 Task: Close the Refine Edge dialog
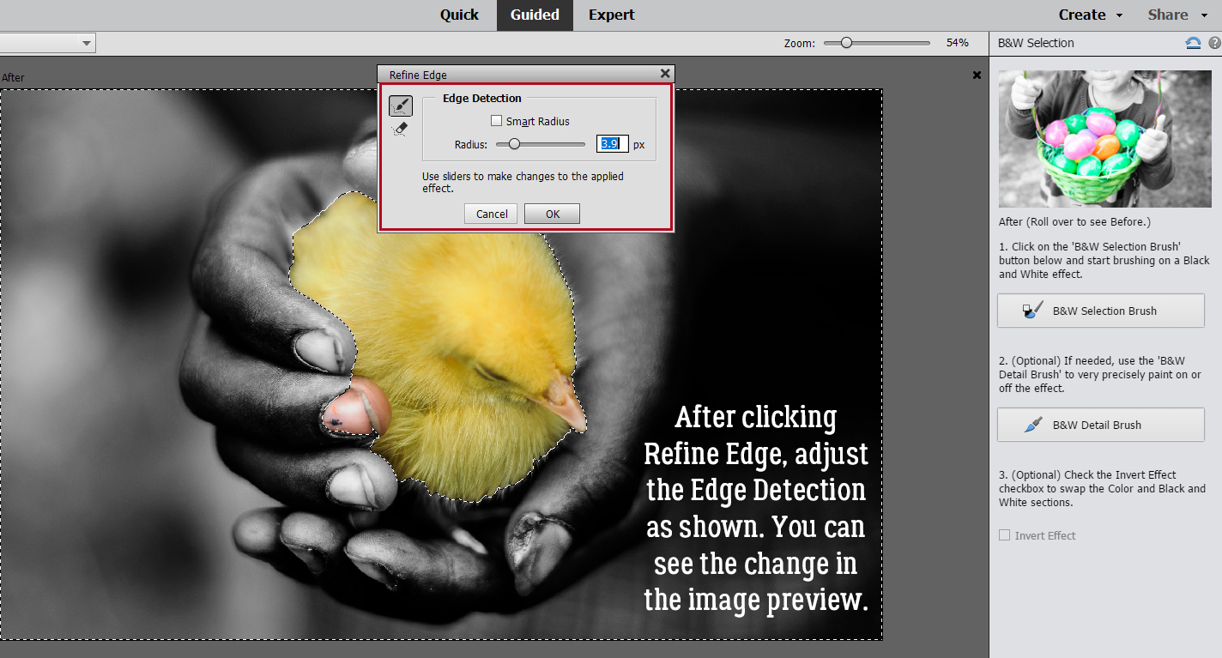(x=665, y=75)
